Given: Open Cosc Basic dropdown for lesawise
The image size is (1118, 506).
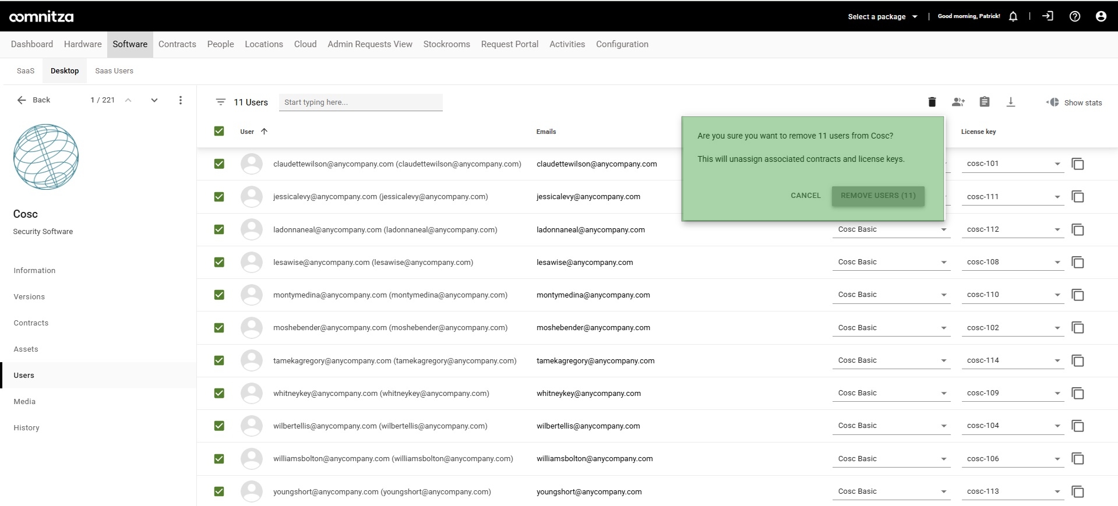Looking at the screenshot, I should [x=891, y=262].
